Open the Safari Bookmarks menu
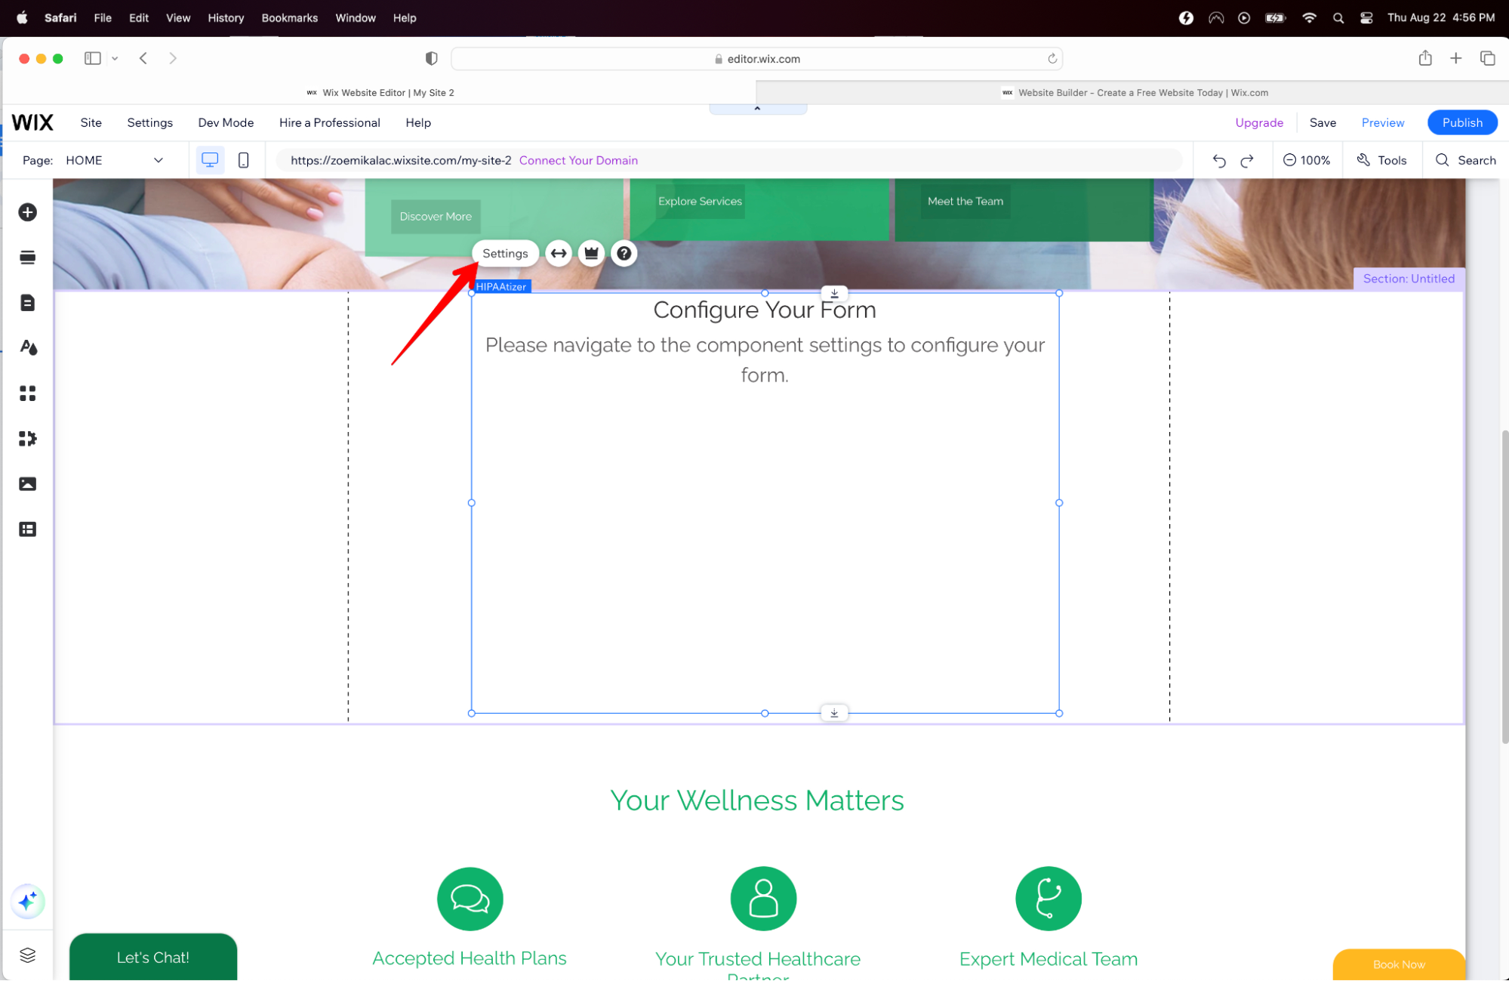1509x981 pixels. [x=289, y=17]
